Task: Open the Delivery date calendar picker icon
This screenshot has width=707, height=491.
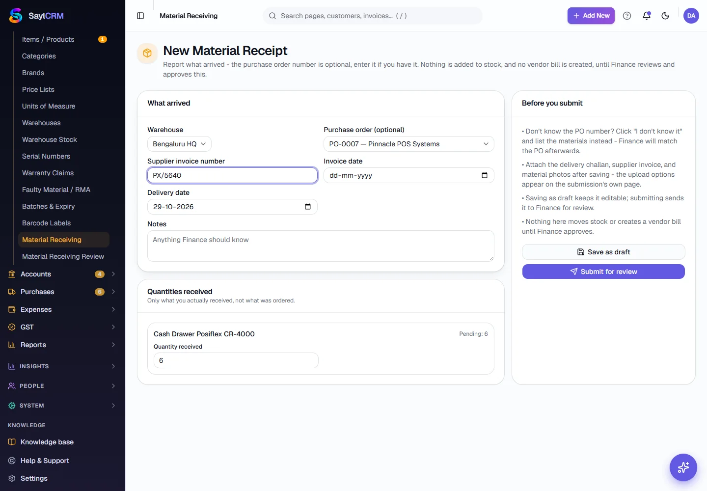Action: (x=308, y=207)
